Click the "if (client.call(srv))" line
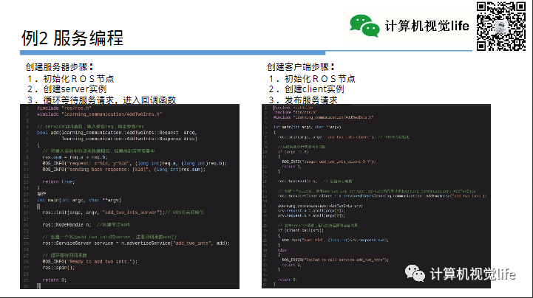This screenshot has height=298, width=533. click(301, 230)
